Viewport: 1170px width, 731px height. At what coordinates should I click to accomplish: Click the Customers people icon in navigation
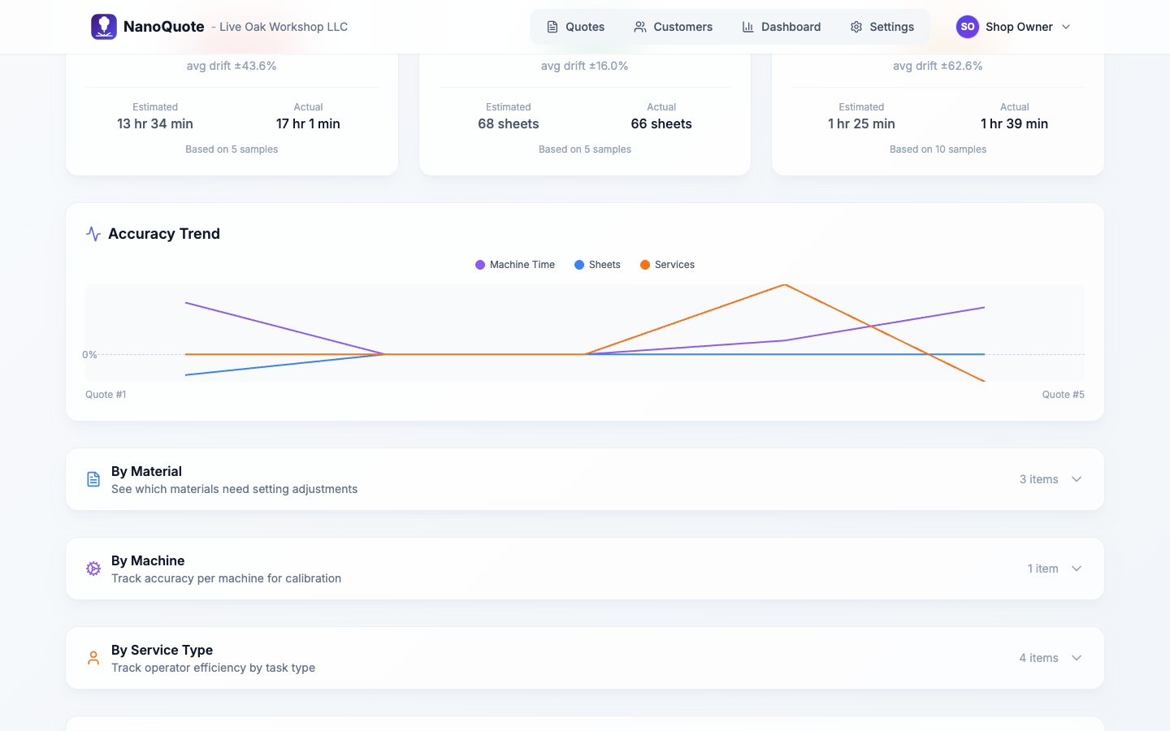pyautogui.click(x=640, y=27)
